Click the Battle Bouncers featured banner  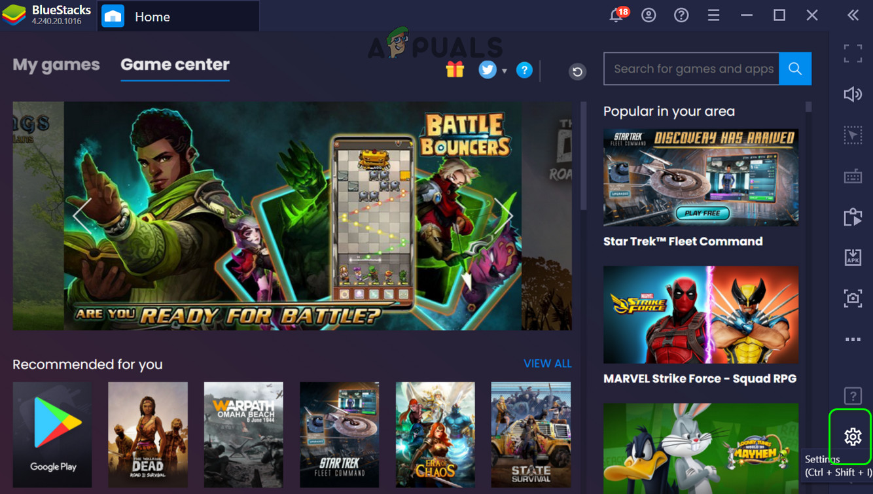click(293, 215)
